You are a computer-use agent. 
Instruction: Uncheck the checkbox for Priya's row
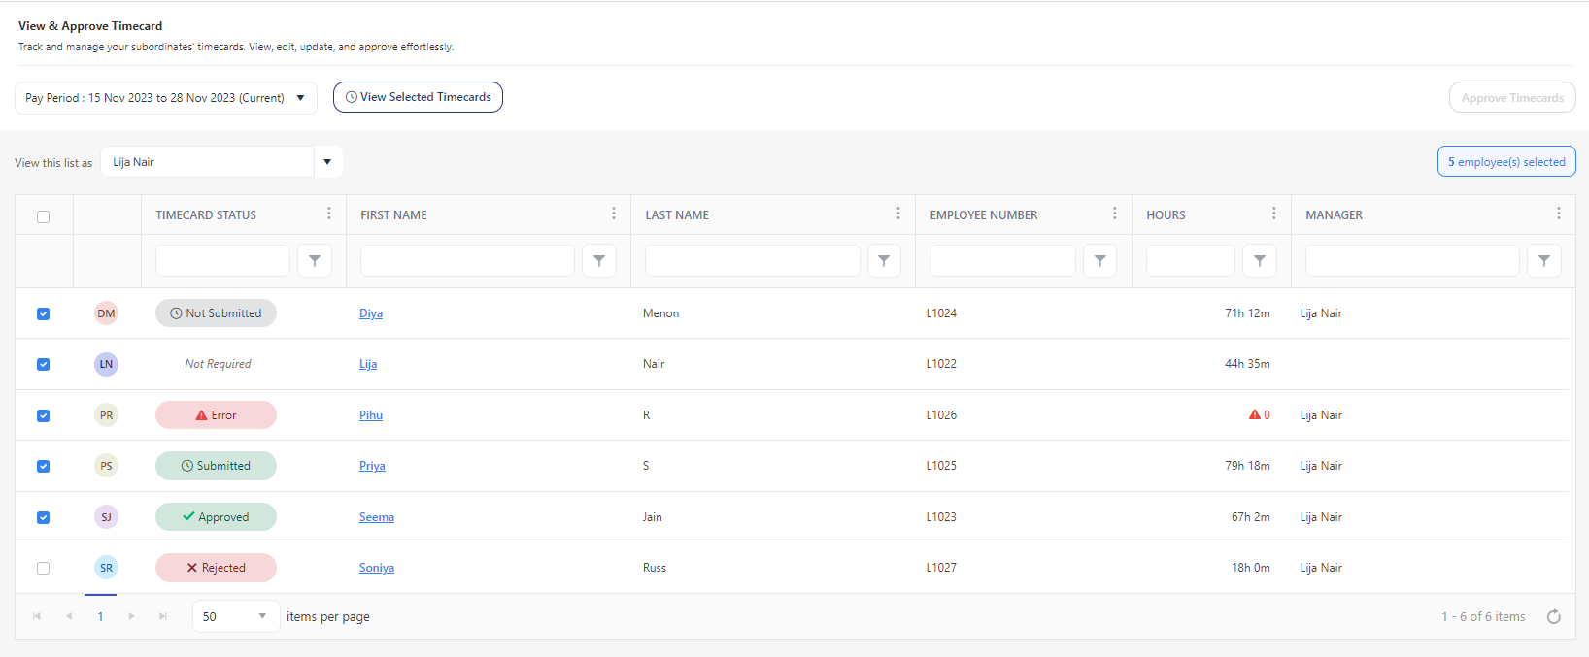43,466
